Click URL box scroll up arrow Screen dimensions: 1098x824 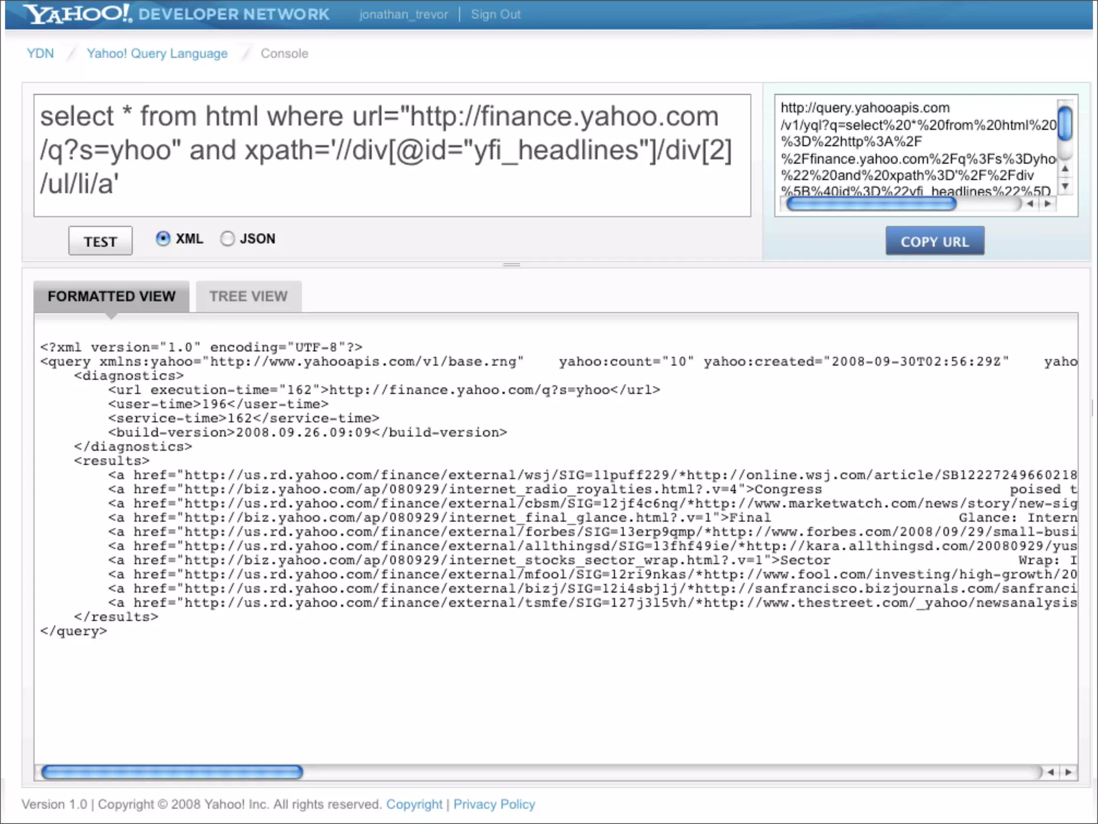[1065, 168]
